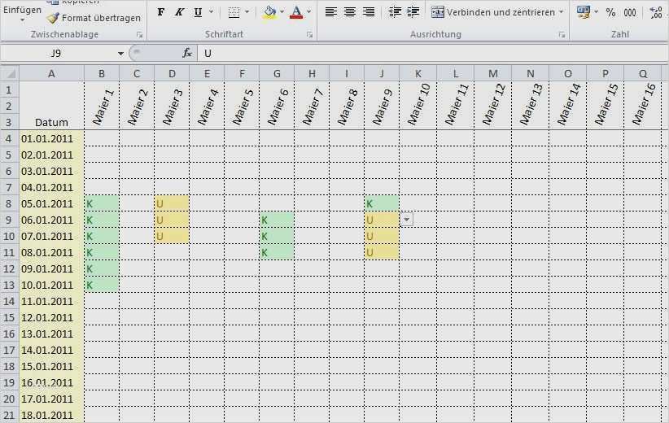Select column J header
Screen dimensions: 669x423
click(382, 74)
